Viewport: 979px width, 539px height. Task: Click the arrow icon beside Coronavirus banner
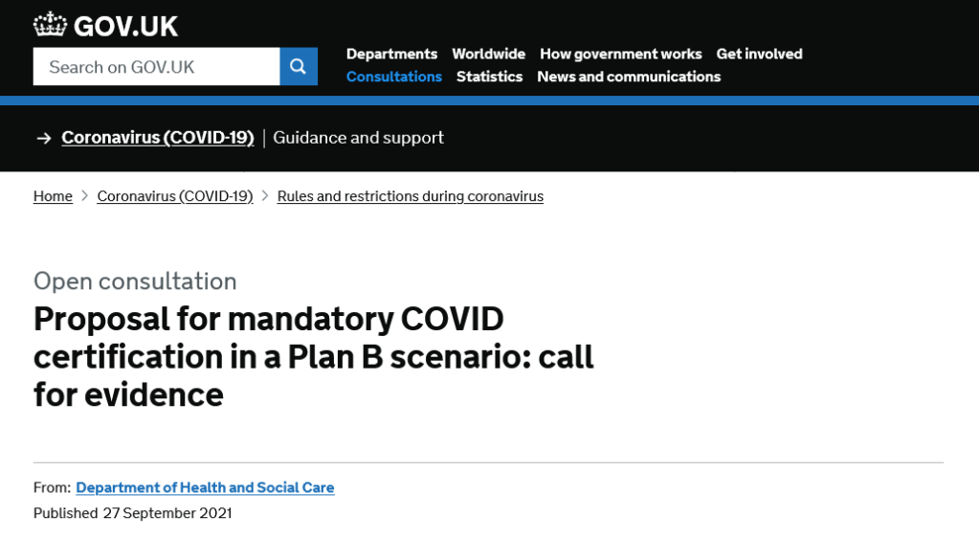[x=43, y=138]
